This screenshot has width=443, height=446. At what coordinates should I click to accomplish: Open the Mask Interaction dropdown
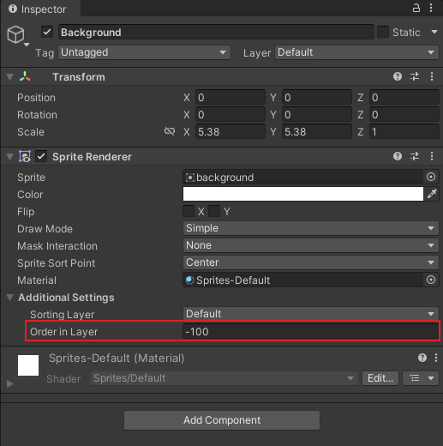[310, 245]
